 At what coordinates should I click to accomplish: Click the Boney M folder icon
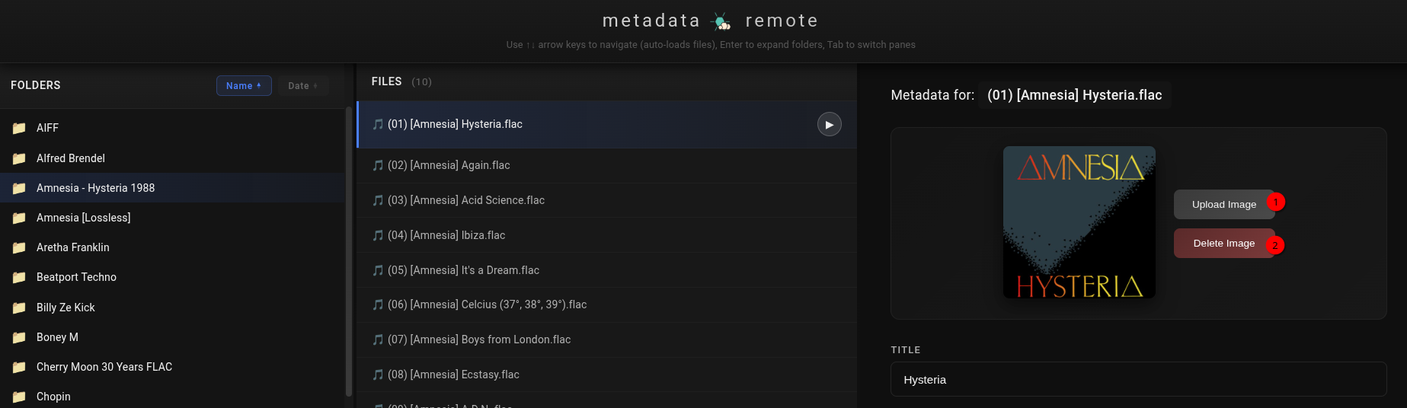point(19,337)
